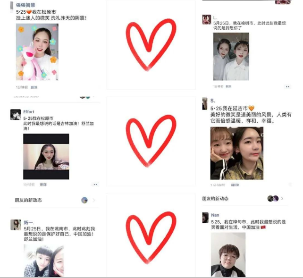
Task: Click 炻一's profile avatar
Action: pyautogui.click(x=16, y=225)
